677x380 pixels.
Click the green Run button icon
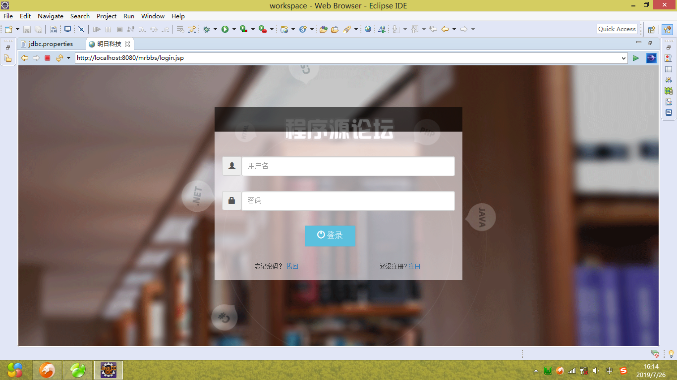pos(225,29)
